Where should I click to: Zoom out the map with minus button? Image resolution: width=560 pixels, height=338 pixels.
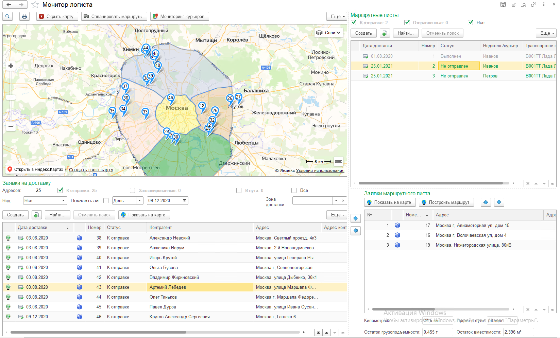[x=11, y=126]
